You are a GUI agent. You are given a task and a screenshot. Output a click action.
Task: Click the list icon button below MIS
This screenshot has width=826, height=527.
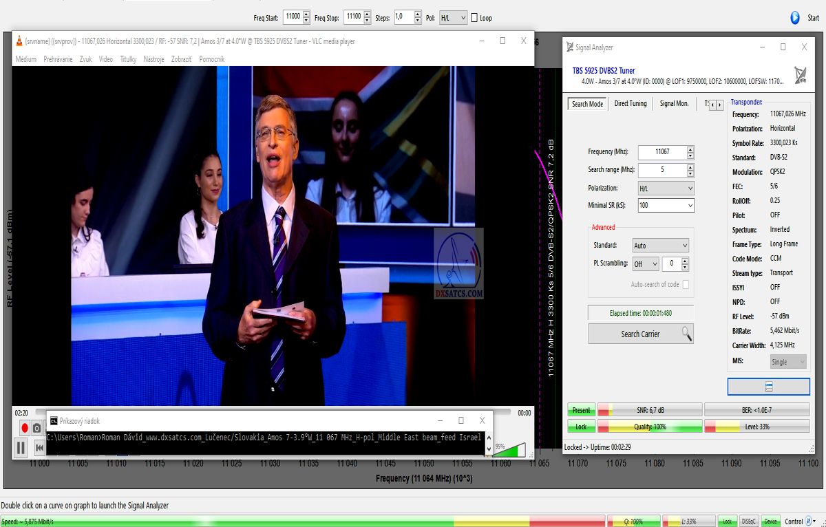(768, 387)
